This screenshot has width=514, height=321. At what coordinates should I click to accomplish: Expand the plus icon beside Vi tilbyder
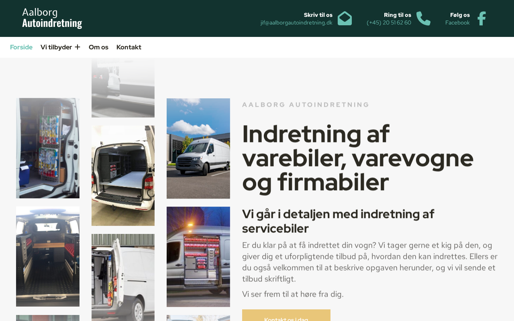78,47
